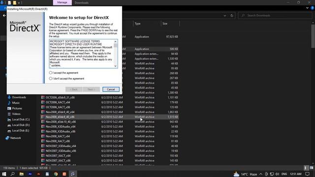
Task: Click the New folder quick access icon
Action: 14,3
